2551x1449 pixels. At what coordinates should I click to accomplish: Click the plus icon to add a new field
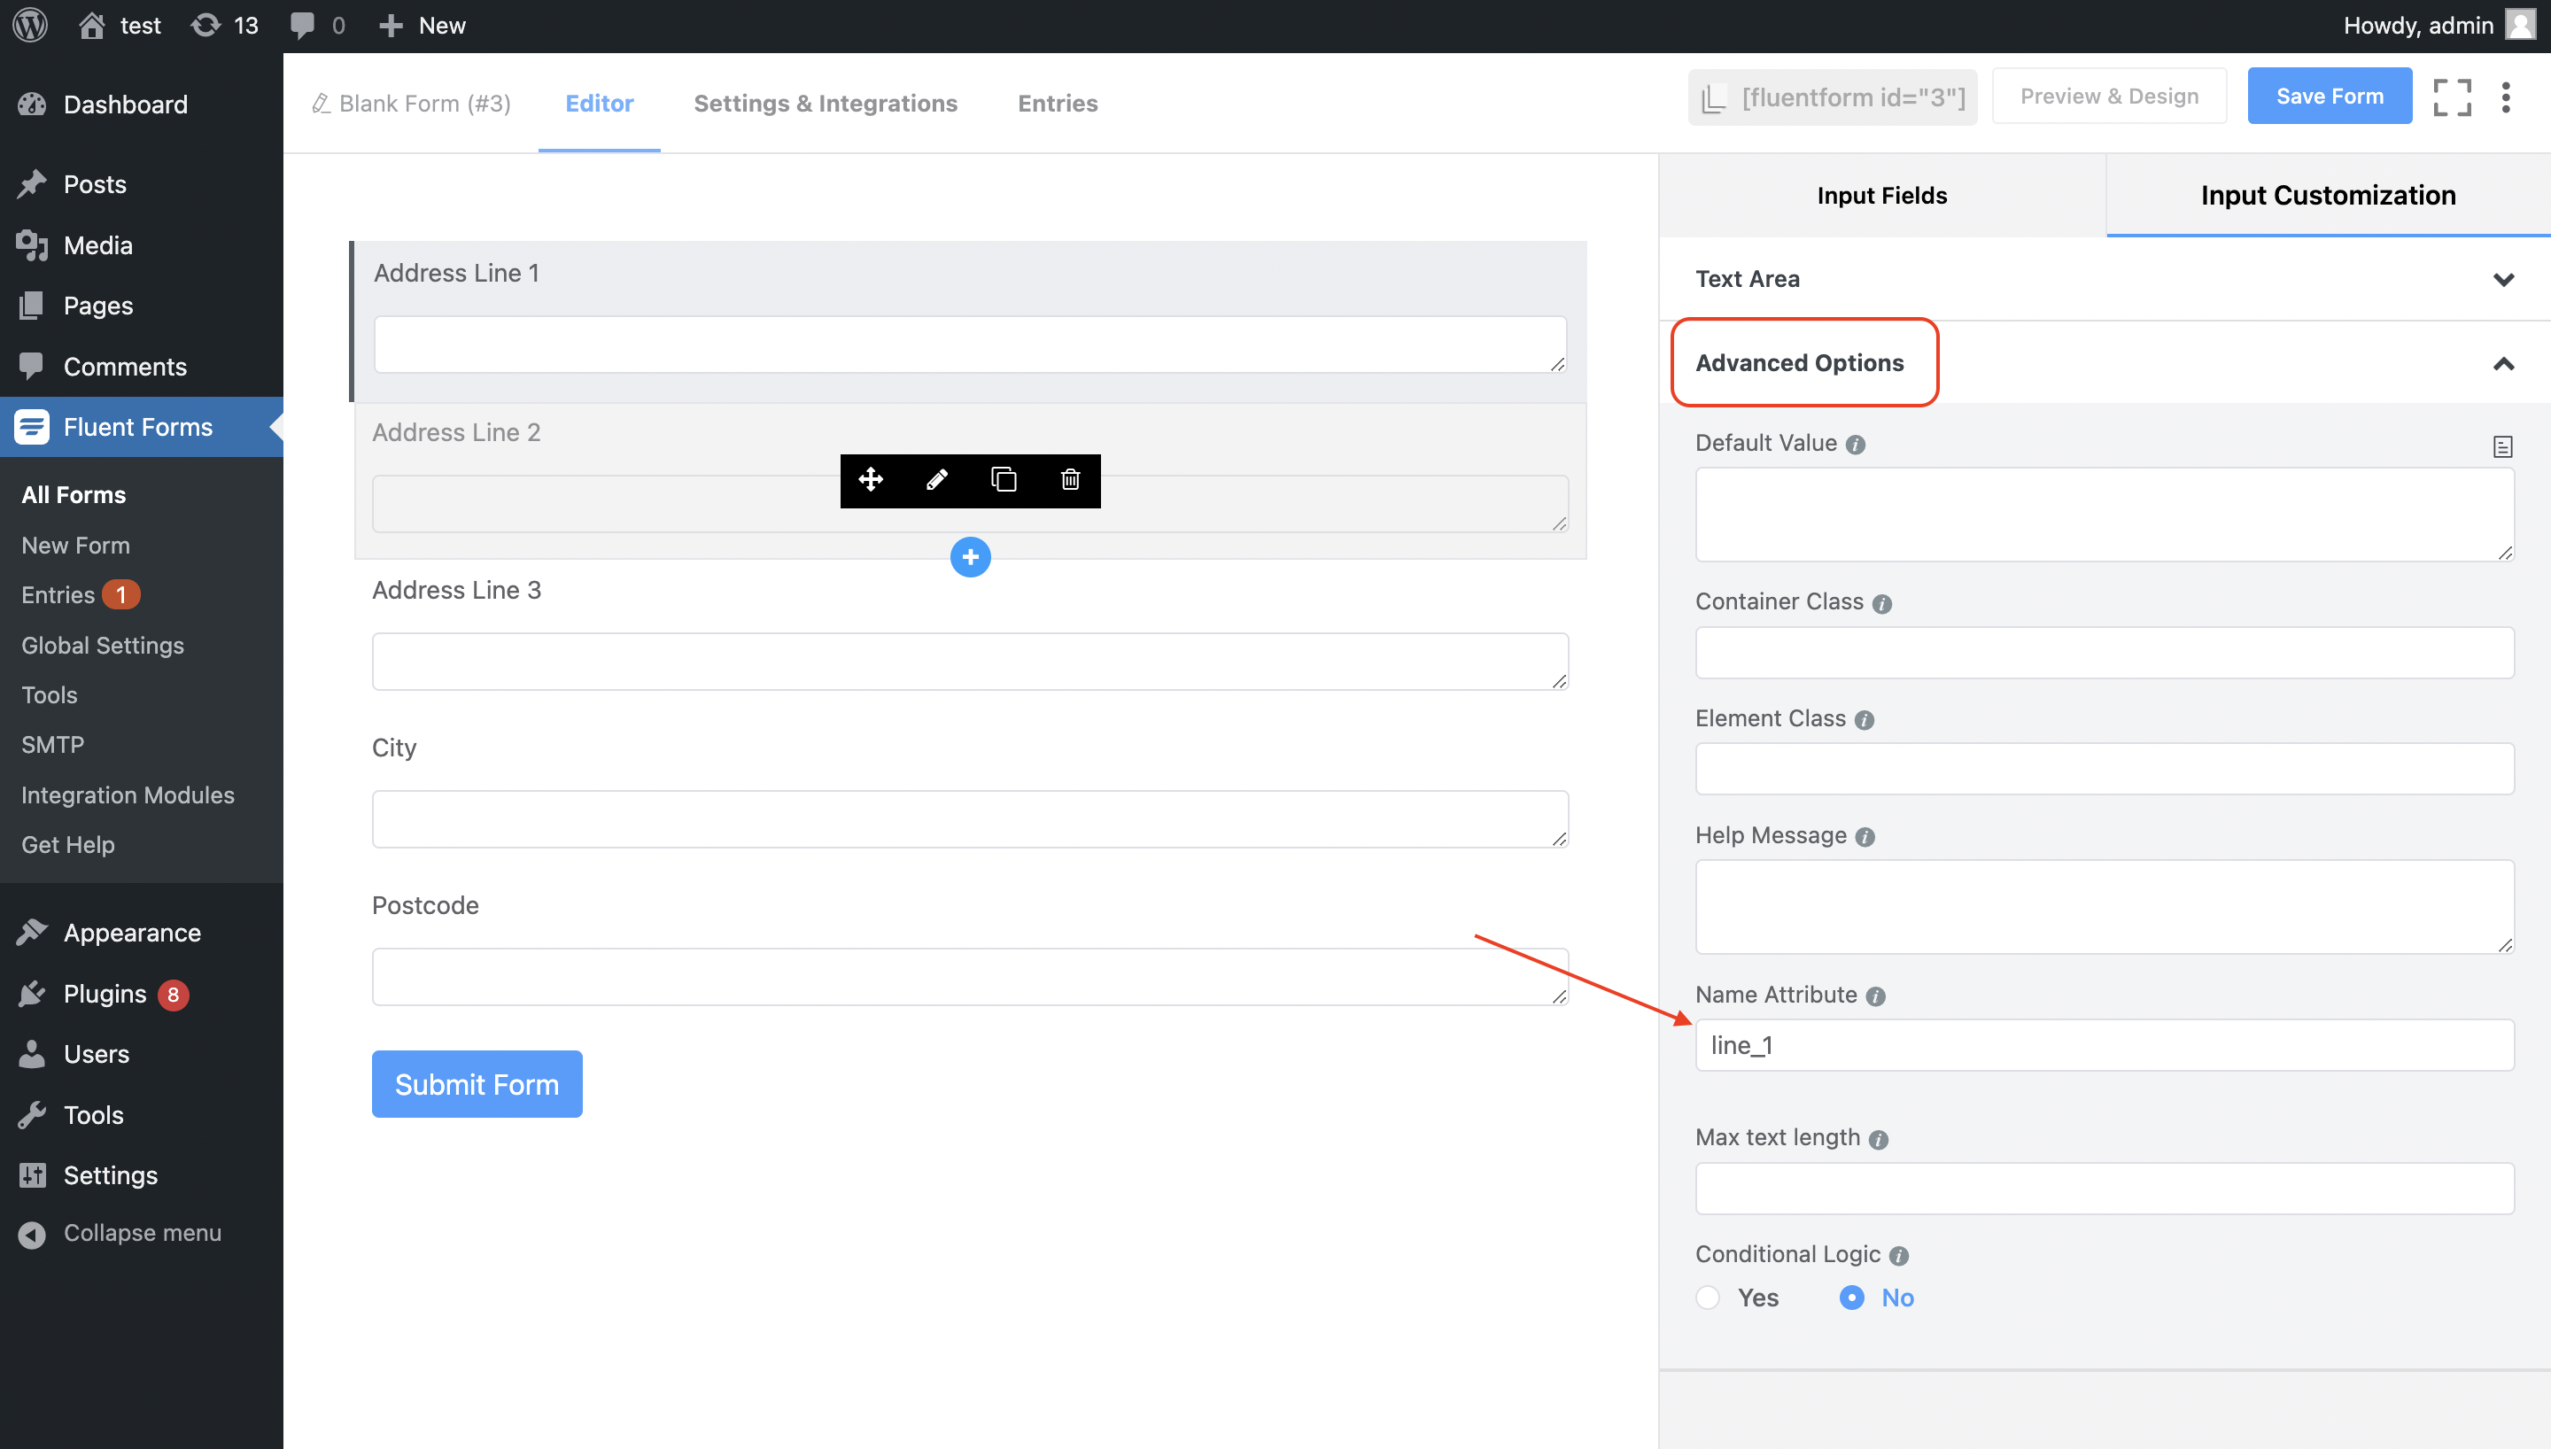(x=970, y=556)
